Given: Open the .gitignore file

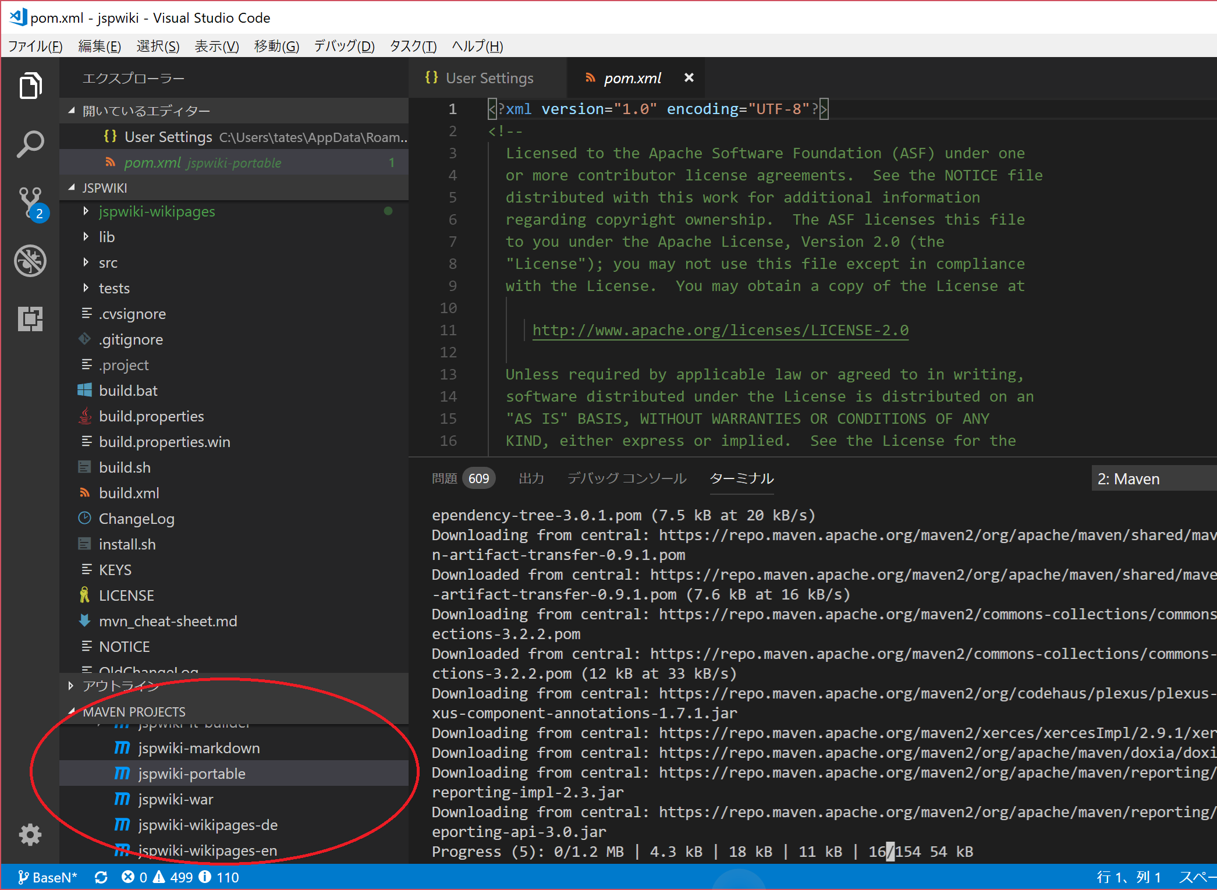Looking at the screenshot, I should pos(234,339).
